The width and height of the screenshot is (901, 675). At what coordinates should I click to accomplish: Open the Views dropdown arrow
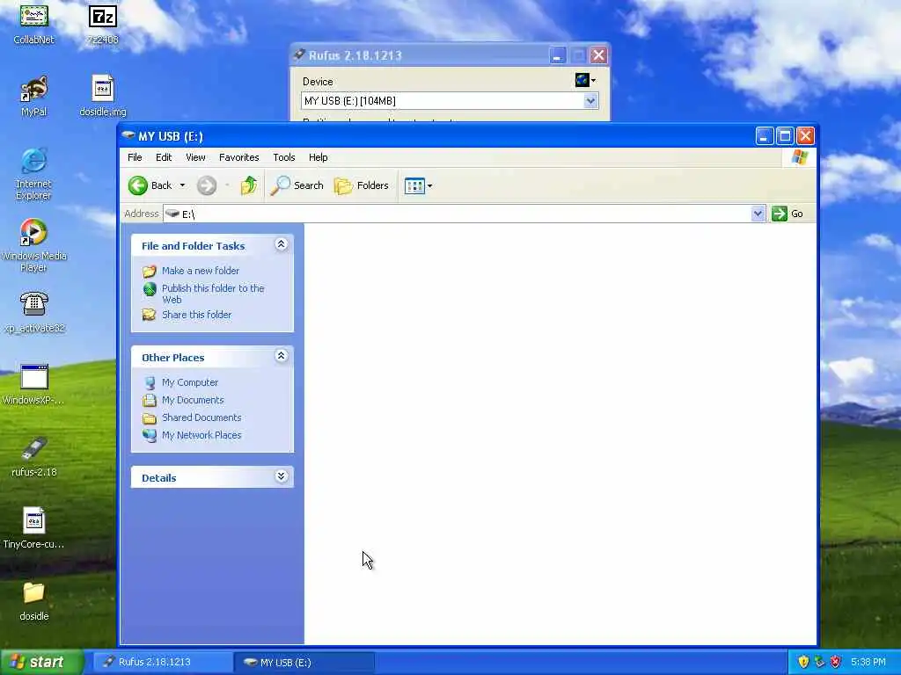pyautogui.click(x=429, y=186)
